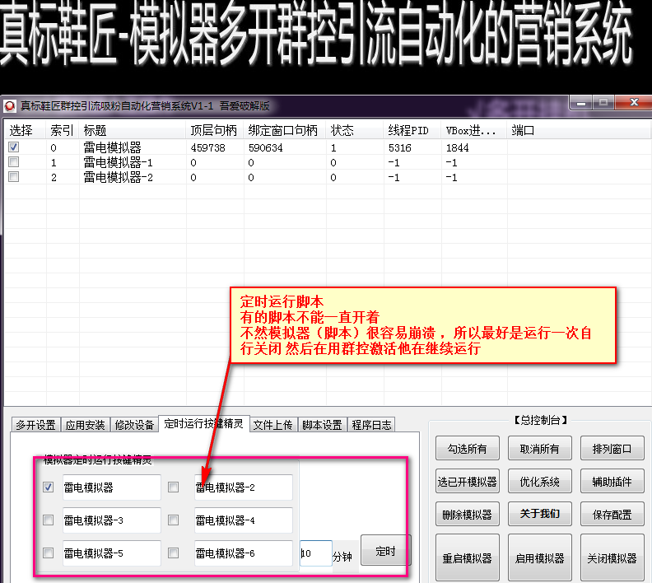
Task: Check the row 雷电模拟器-1 checkbox
Action: (x=14, y=161)
